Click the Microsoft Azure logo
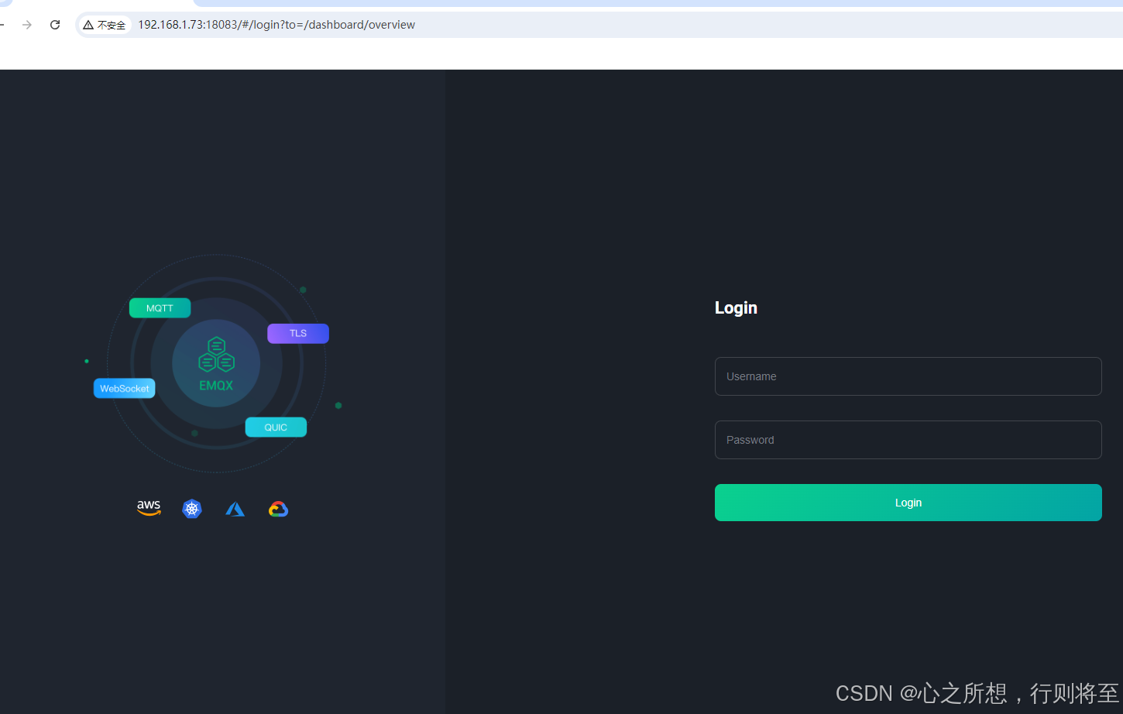Viewport: 1123px width, 714px height. point(235,508)
